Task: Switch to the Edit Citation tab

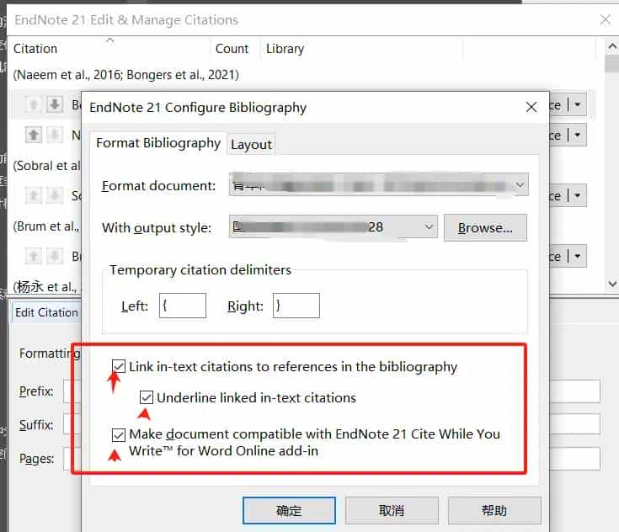Action: (46, 312)
